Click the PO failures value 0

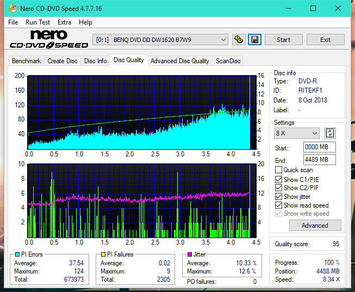pos(255,282)
